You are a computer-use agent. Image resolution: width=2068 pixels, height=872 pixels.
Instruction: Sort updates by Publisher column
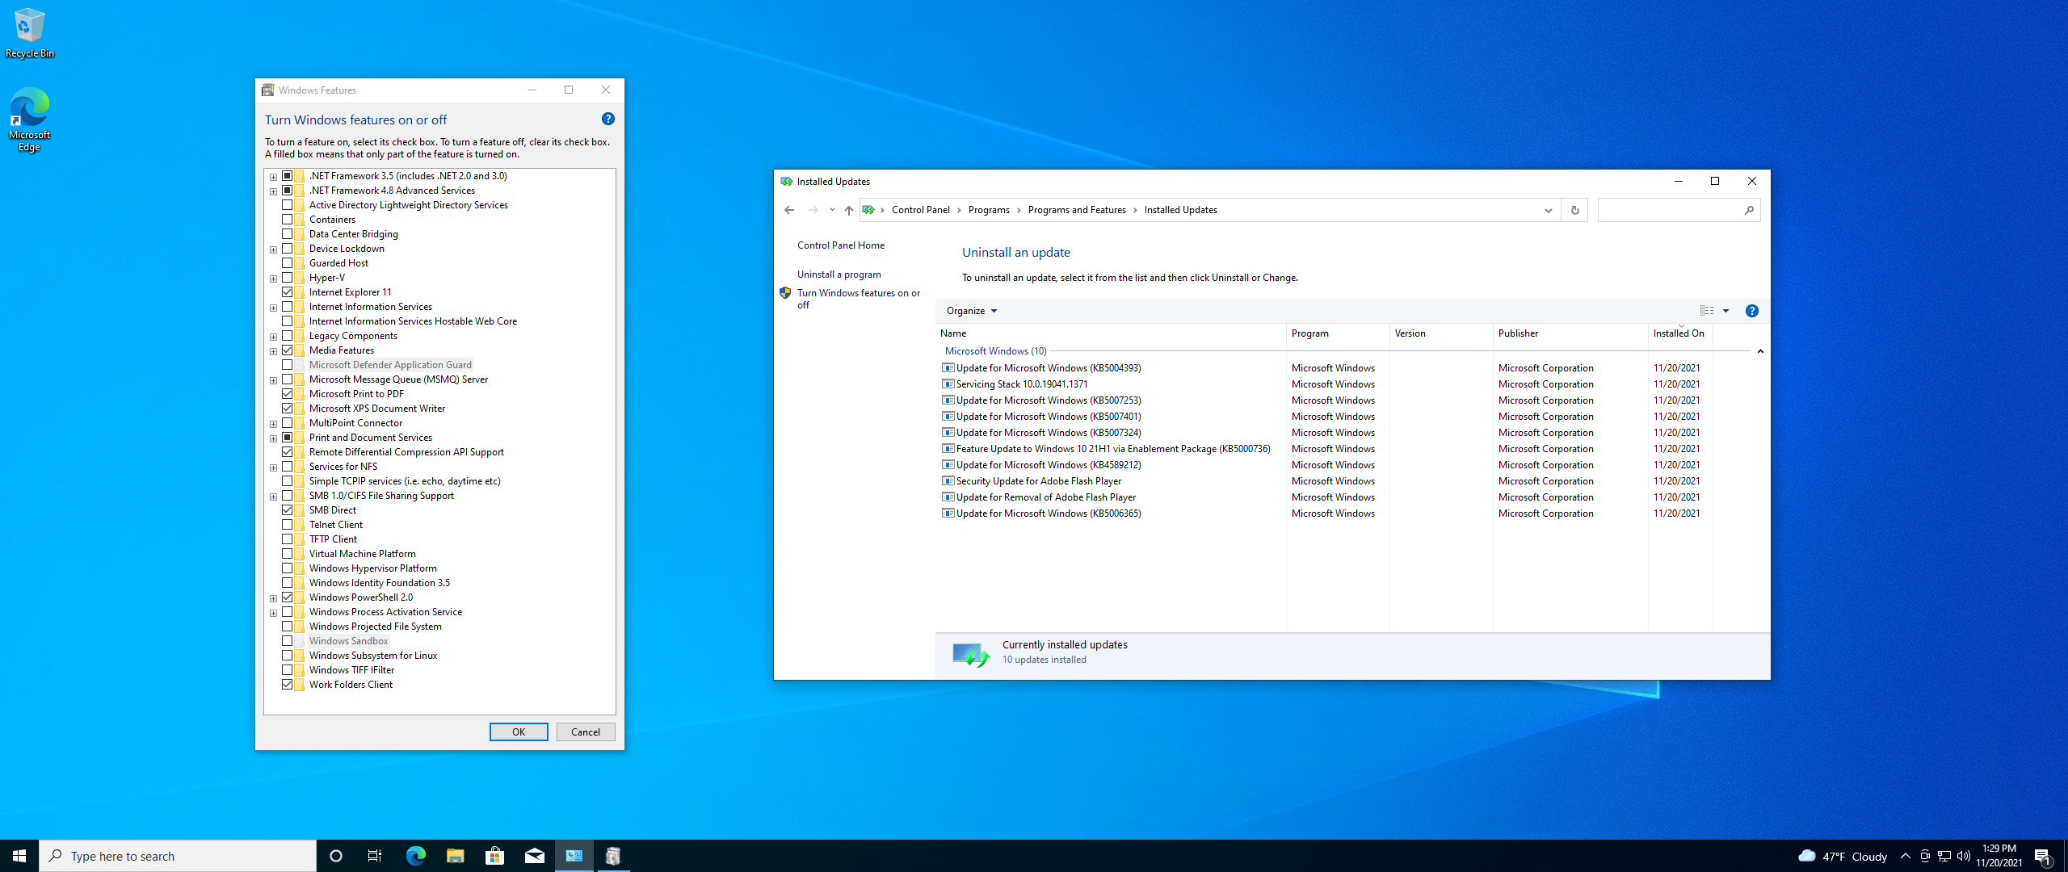tap(1570, 333)
